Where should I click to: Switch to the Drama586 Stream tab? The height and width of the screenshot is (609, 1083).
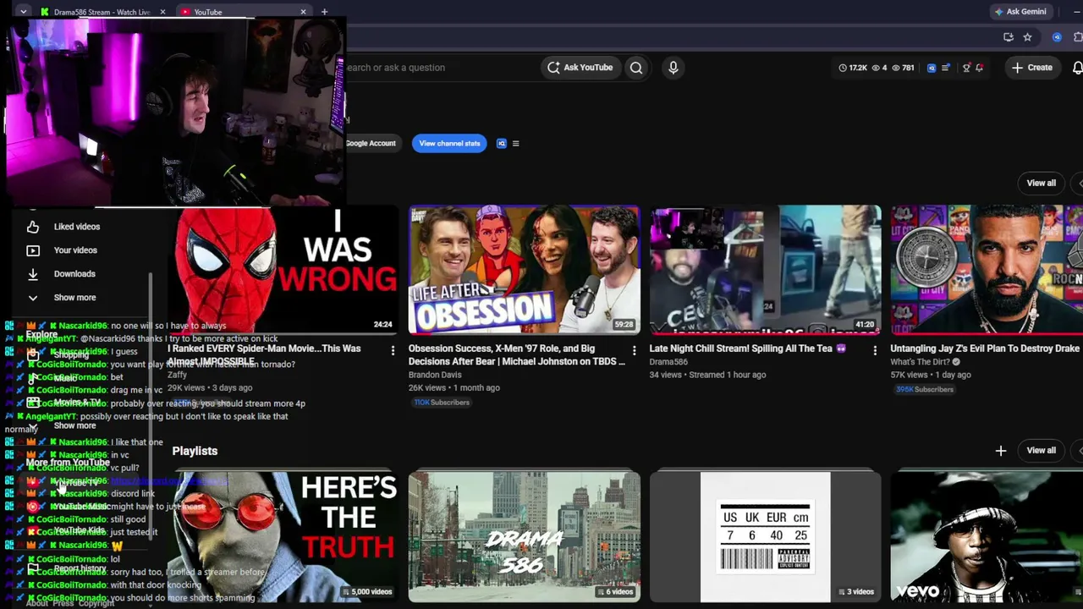(102, 12)
